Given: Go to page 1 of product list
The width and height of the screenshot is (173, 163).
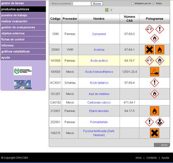Looking at the screenshot, I should point(107,10).
